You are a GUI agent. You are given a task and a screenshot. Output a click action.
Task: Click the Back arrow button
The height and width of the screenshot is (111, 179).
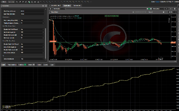click(4, 2)
